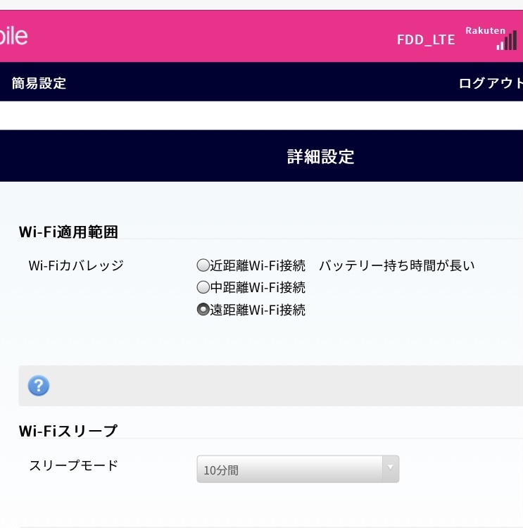The width and height of the screenshot is (523, 528).
Task: Click the スリープモード setting label
Action: point(74,465)
